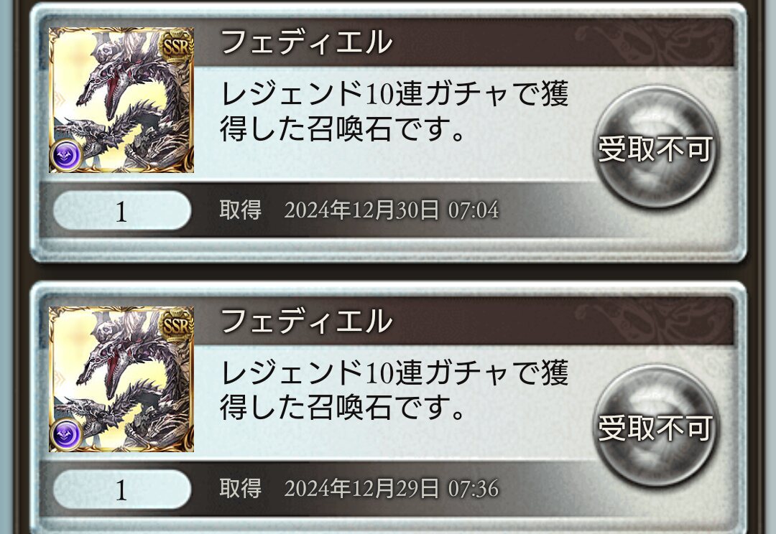Open the bottom フェディエル summon thumbnail
The width and height of the screenshot is (776, 534).
[121, 379]
